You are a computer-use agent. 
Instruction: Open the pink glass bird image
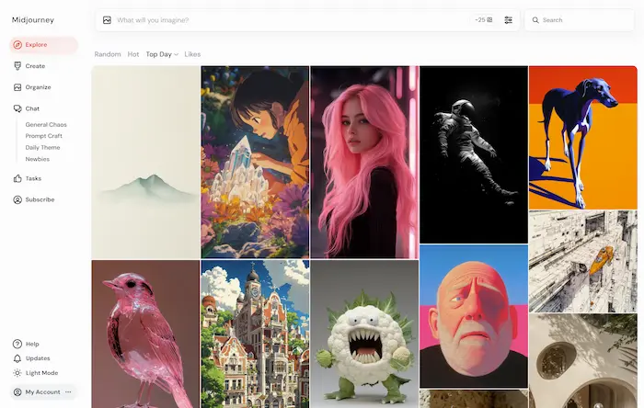pos(145,334)
